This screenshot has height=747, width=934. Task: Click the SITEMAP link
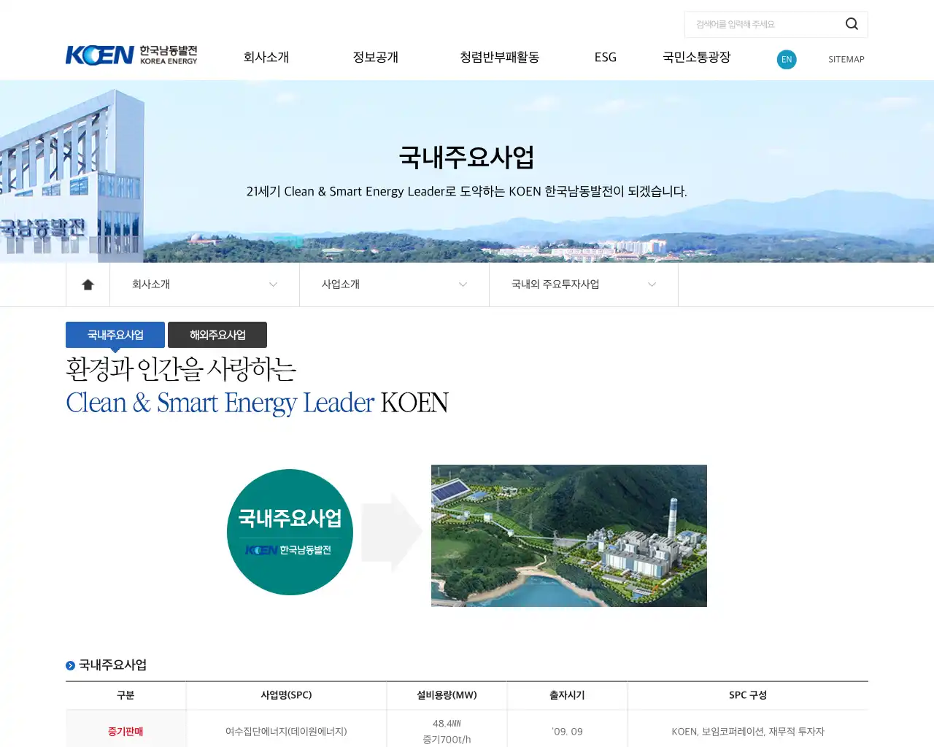tap(846, 59)
